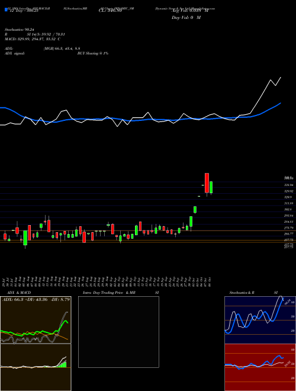This screenshot has width=296, height=391.
Task: Click the blue SMA legend square
Action: pos(6,10)
